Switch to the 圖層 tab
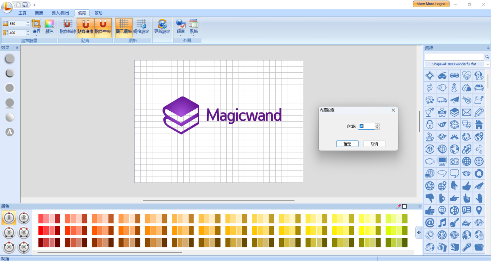The height and width of the screenshot is (261, 491). [39, 13]
